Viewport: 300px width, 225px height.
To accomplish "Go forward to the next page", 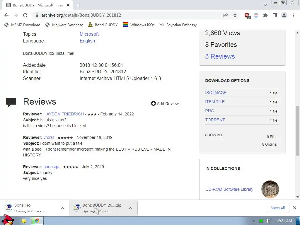I will pyautogui.click(x=16, y=15).
